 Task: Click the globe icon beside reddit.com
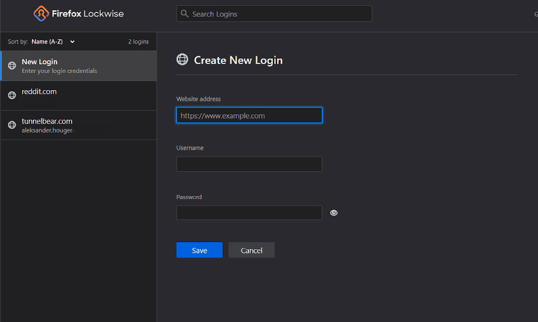tap(12, 95)
